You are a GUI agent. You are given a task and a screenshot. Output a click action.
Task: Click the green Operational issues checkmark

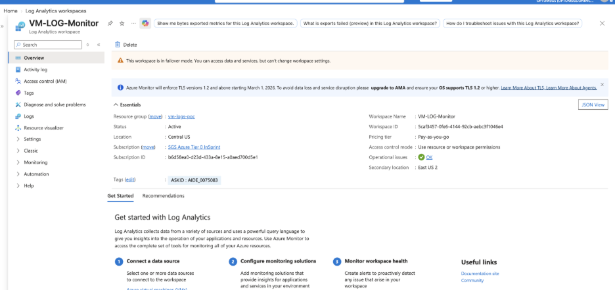click(421, 157)
